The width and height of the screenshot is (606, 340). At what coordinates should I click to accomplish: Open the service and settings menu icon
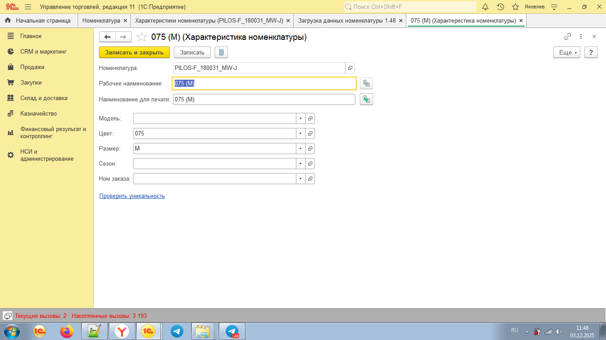point(554,7)
